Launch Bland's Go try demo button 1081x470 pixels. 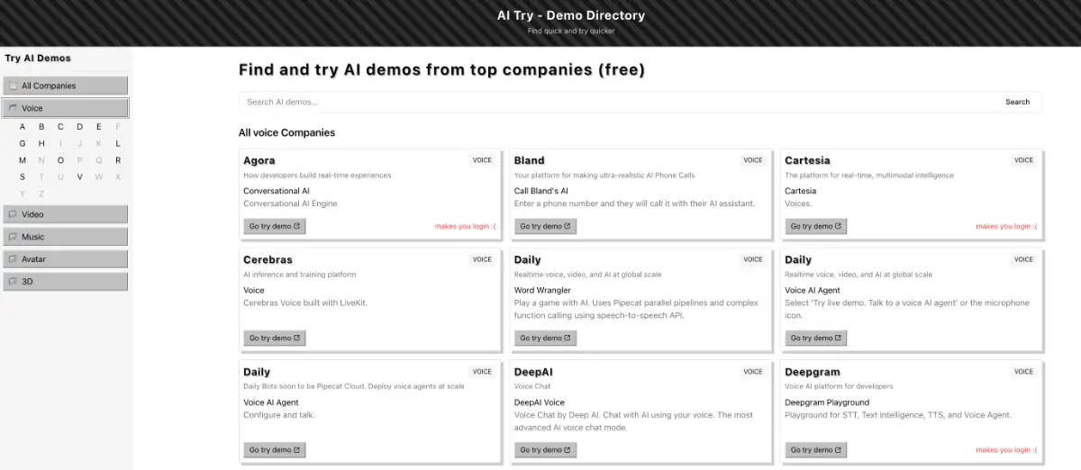[545, 226]
